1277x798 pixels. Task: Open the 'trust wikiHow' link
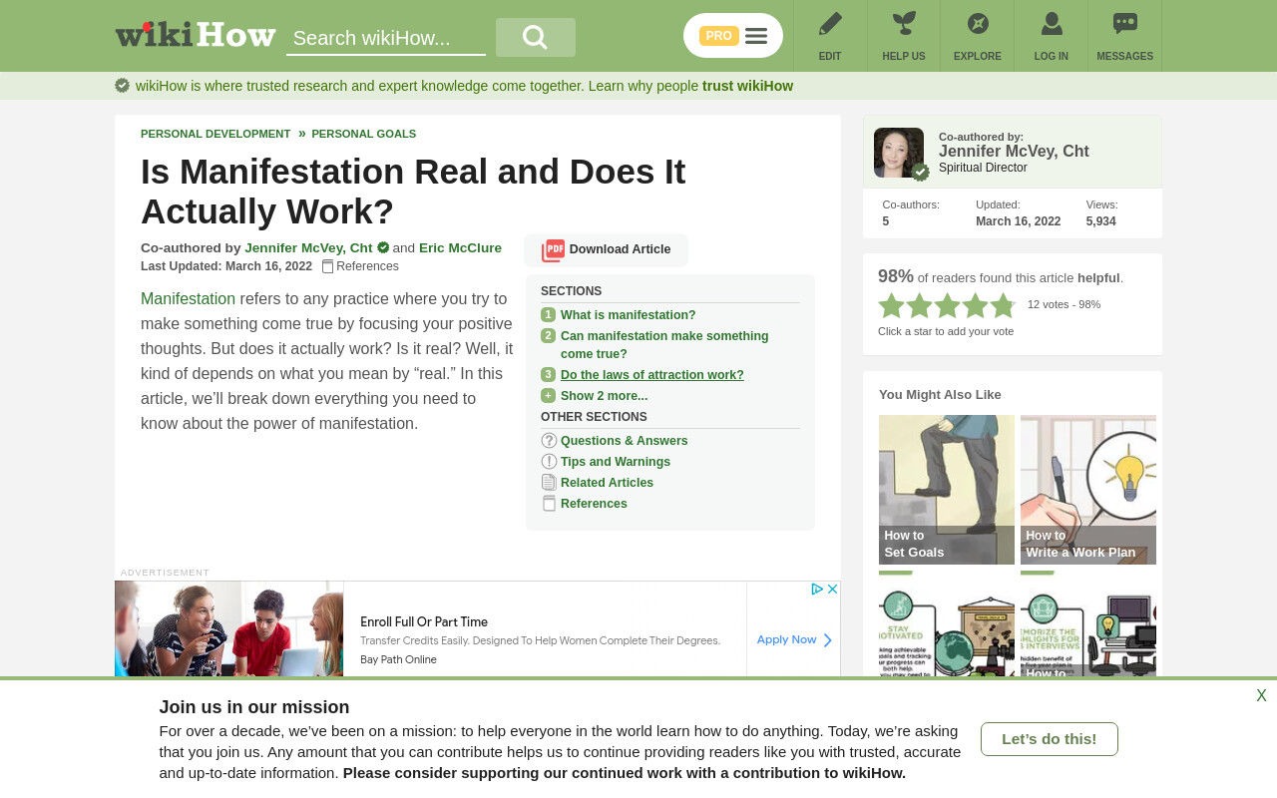pyautogui.click(x=747, y=86)
